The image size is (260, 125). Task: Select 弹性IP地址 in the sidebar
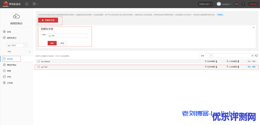[11, 65]
